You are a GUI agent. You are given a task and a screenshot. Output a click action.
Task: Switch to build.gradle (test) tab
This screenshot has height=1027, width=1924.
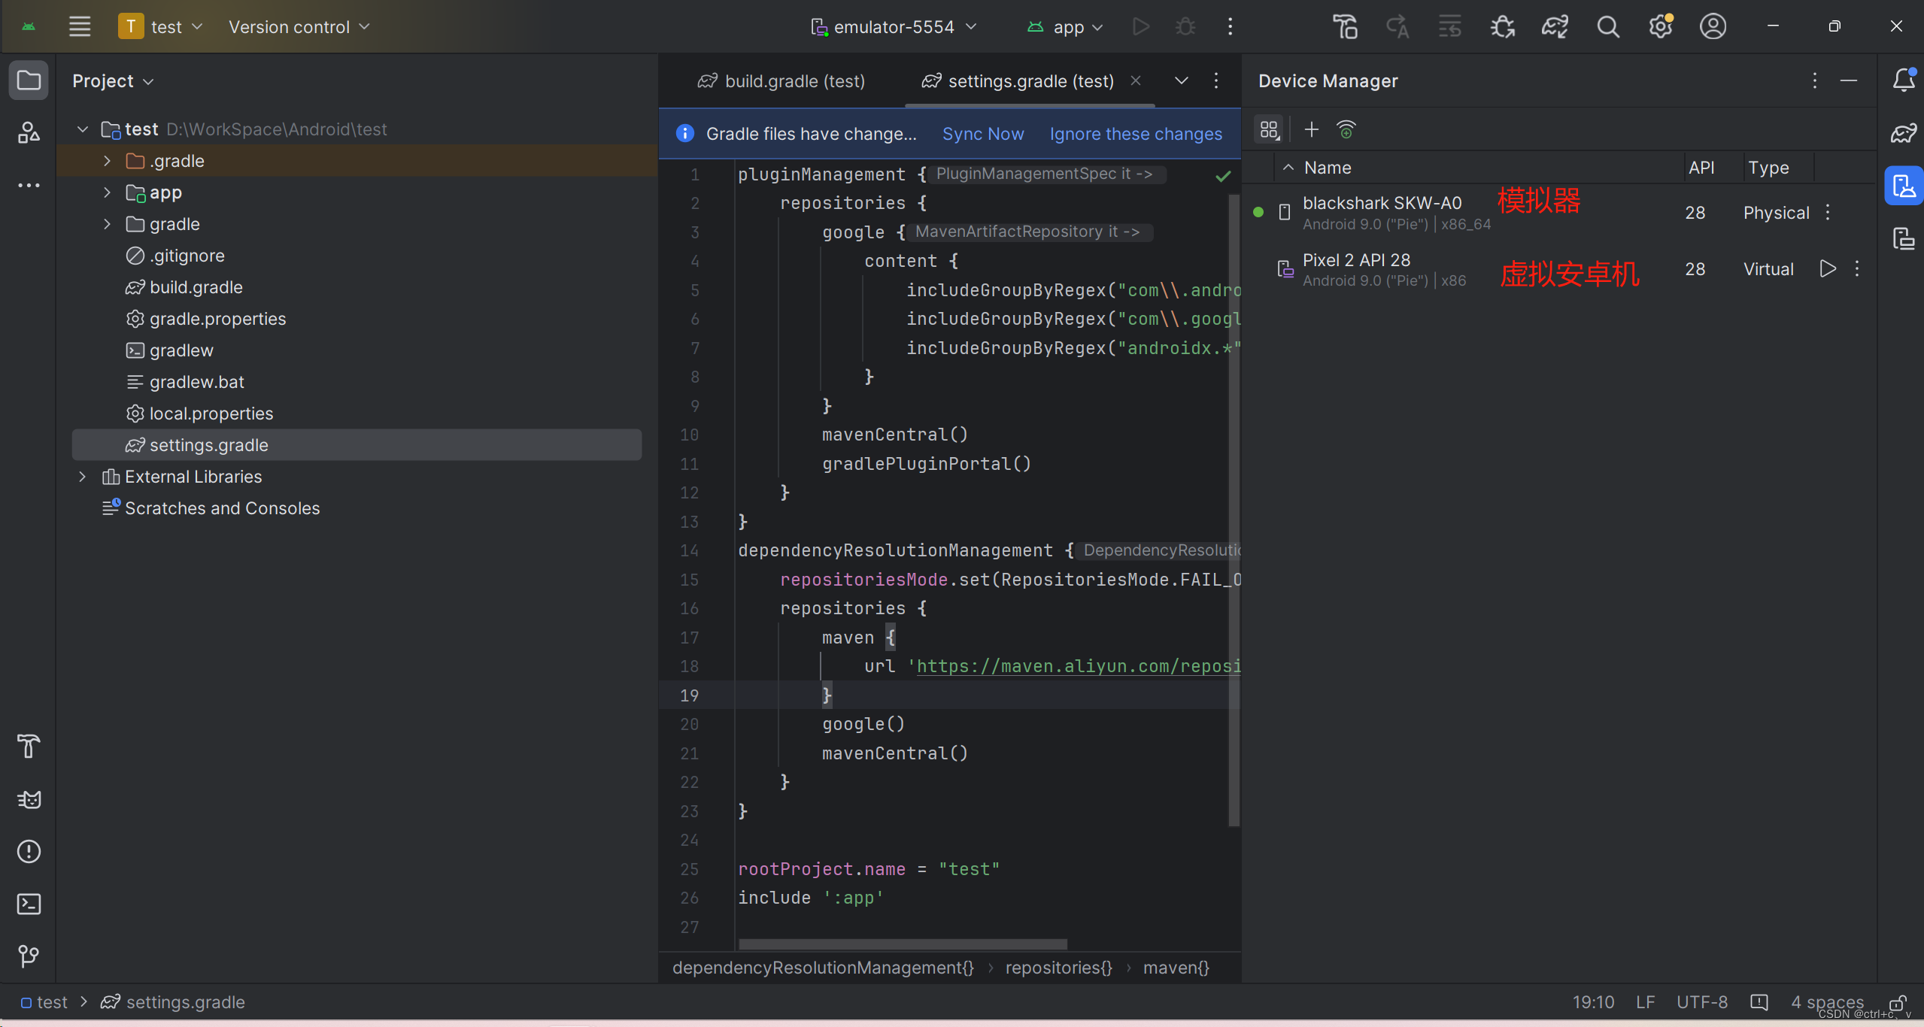tap(782, 80)
